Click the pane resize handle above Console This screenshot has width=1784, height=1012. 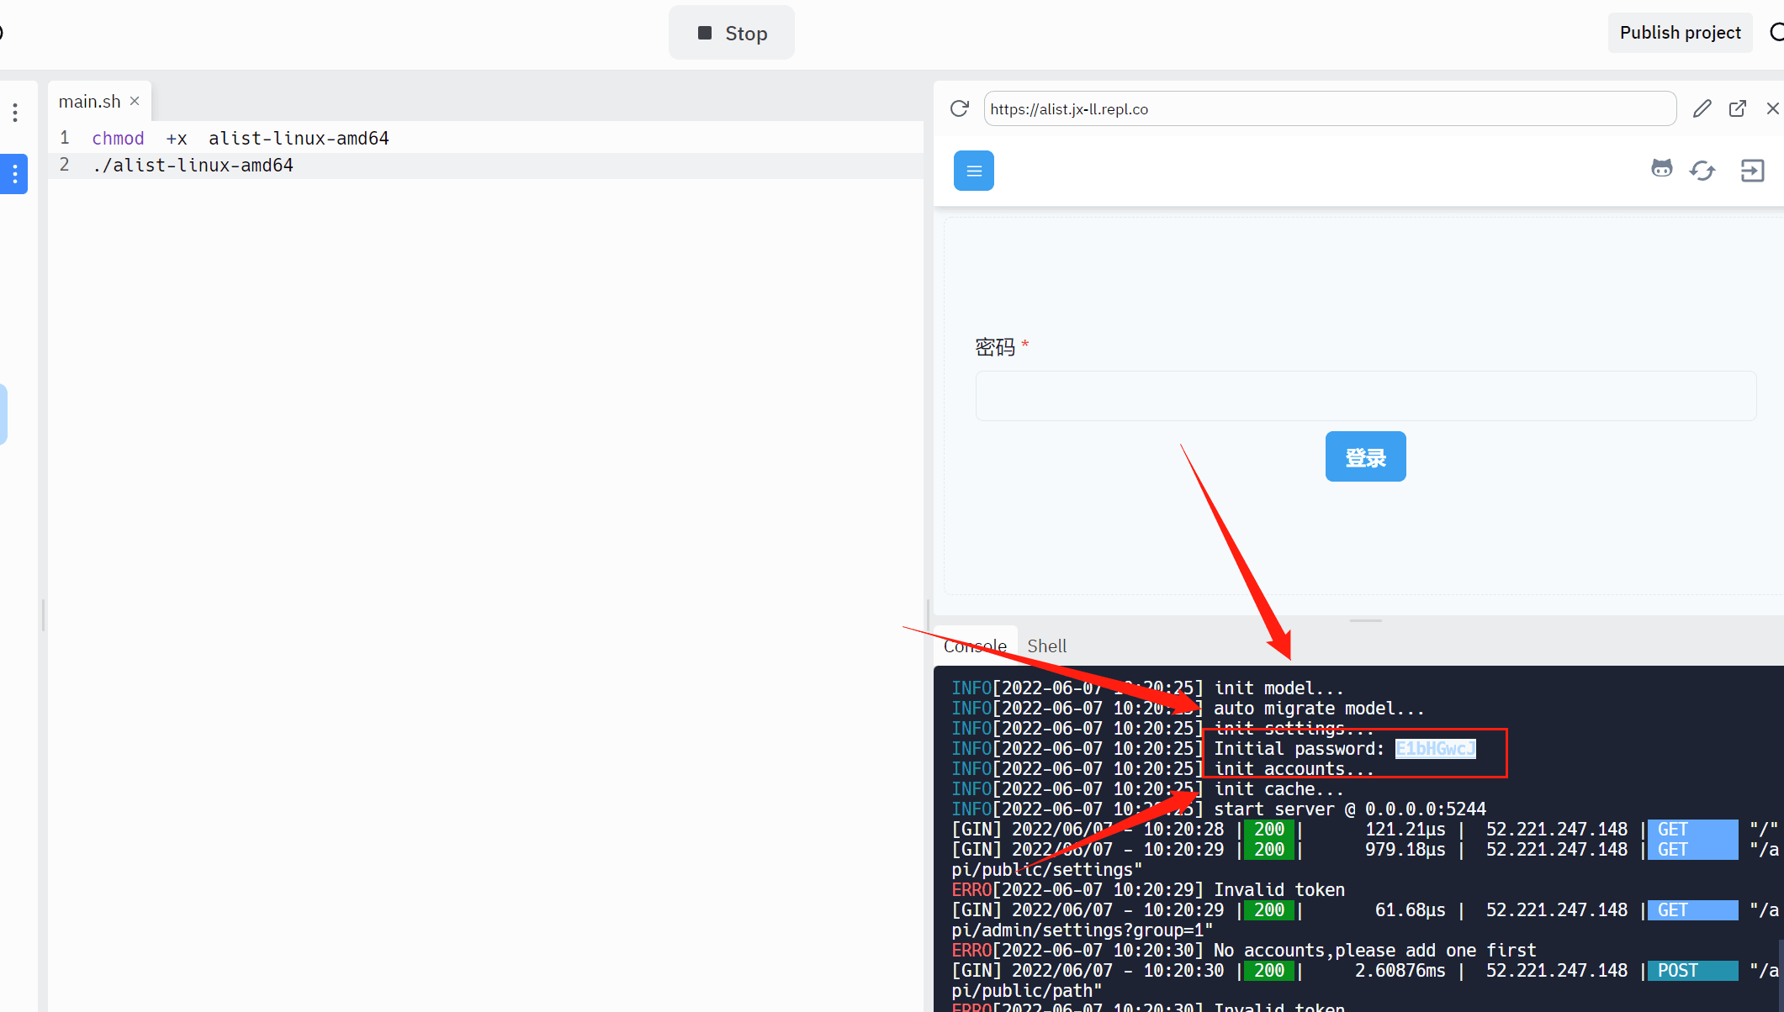coord(1365,620)
